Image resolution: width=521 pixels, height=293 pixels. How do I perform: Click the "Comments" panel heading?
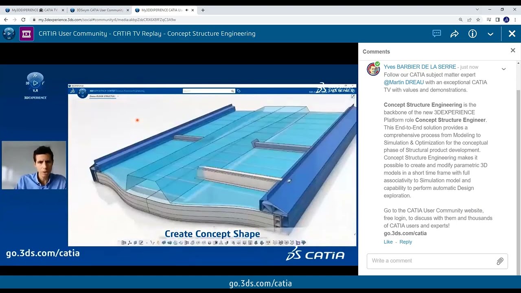click(376, 52)
